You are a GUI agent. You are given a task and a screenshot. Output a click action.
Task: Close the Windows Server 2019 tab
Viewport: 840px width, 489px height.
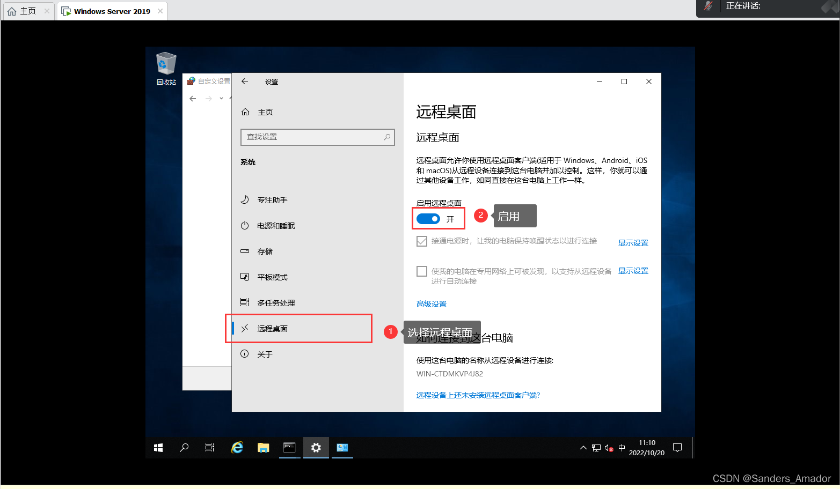160,11
